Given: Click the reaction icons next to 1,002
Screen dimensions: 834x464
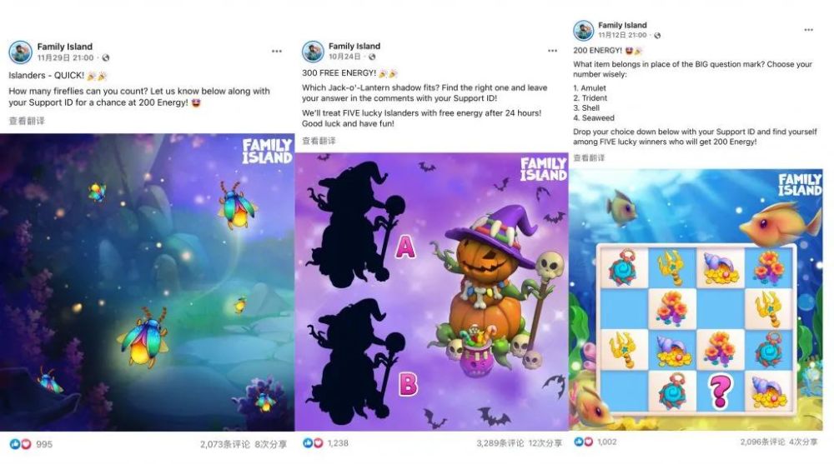Looking at the screenshot, I should pos(583,442).
